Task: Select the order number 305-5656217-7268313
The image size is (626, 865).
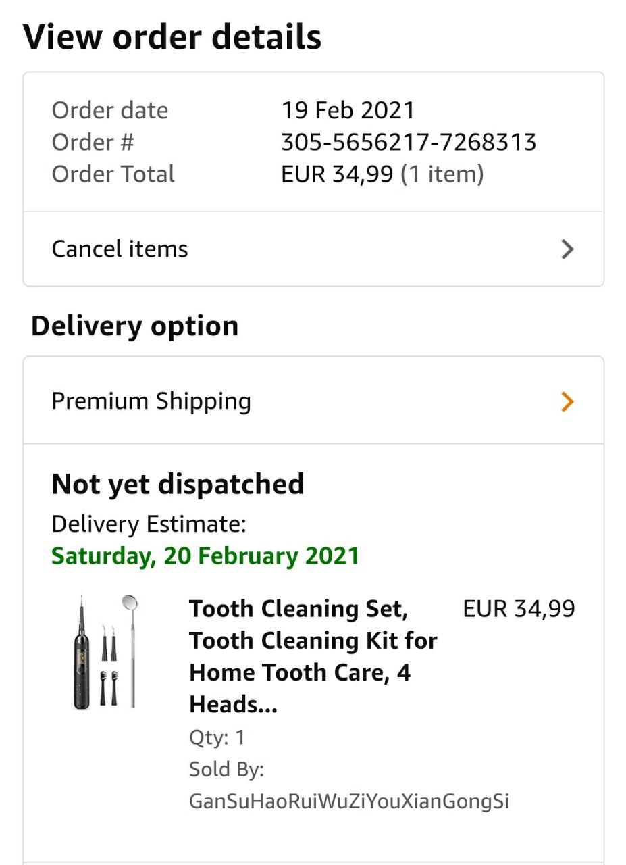Action: coord(409,142)
